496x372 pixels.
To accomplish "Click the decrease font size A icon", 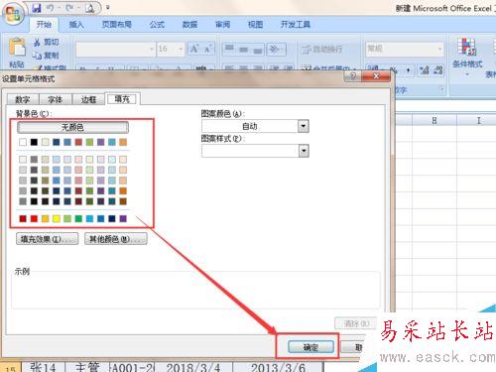I will (x=207, y=49).
